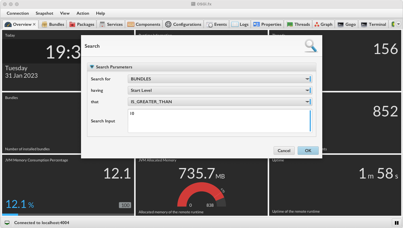The width and height of the screenshot is (403, 228).
Task: Click the Packages tab icon
Action: pyautogui.click(x=72, y=24)
